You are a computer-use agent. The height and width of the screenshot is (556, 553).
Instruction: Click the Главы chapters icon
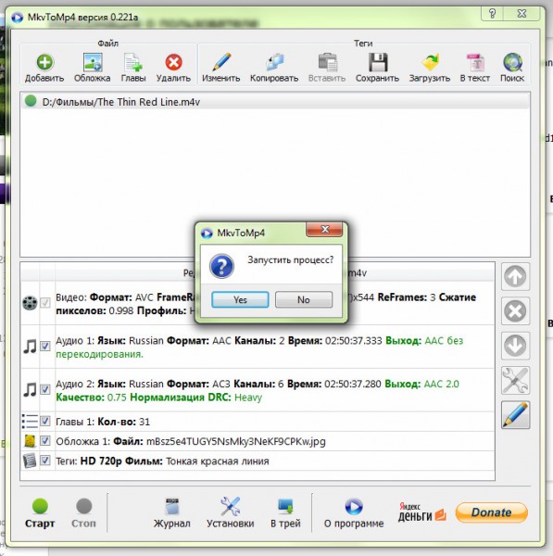(x=133, y=62)
